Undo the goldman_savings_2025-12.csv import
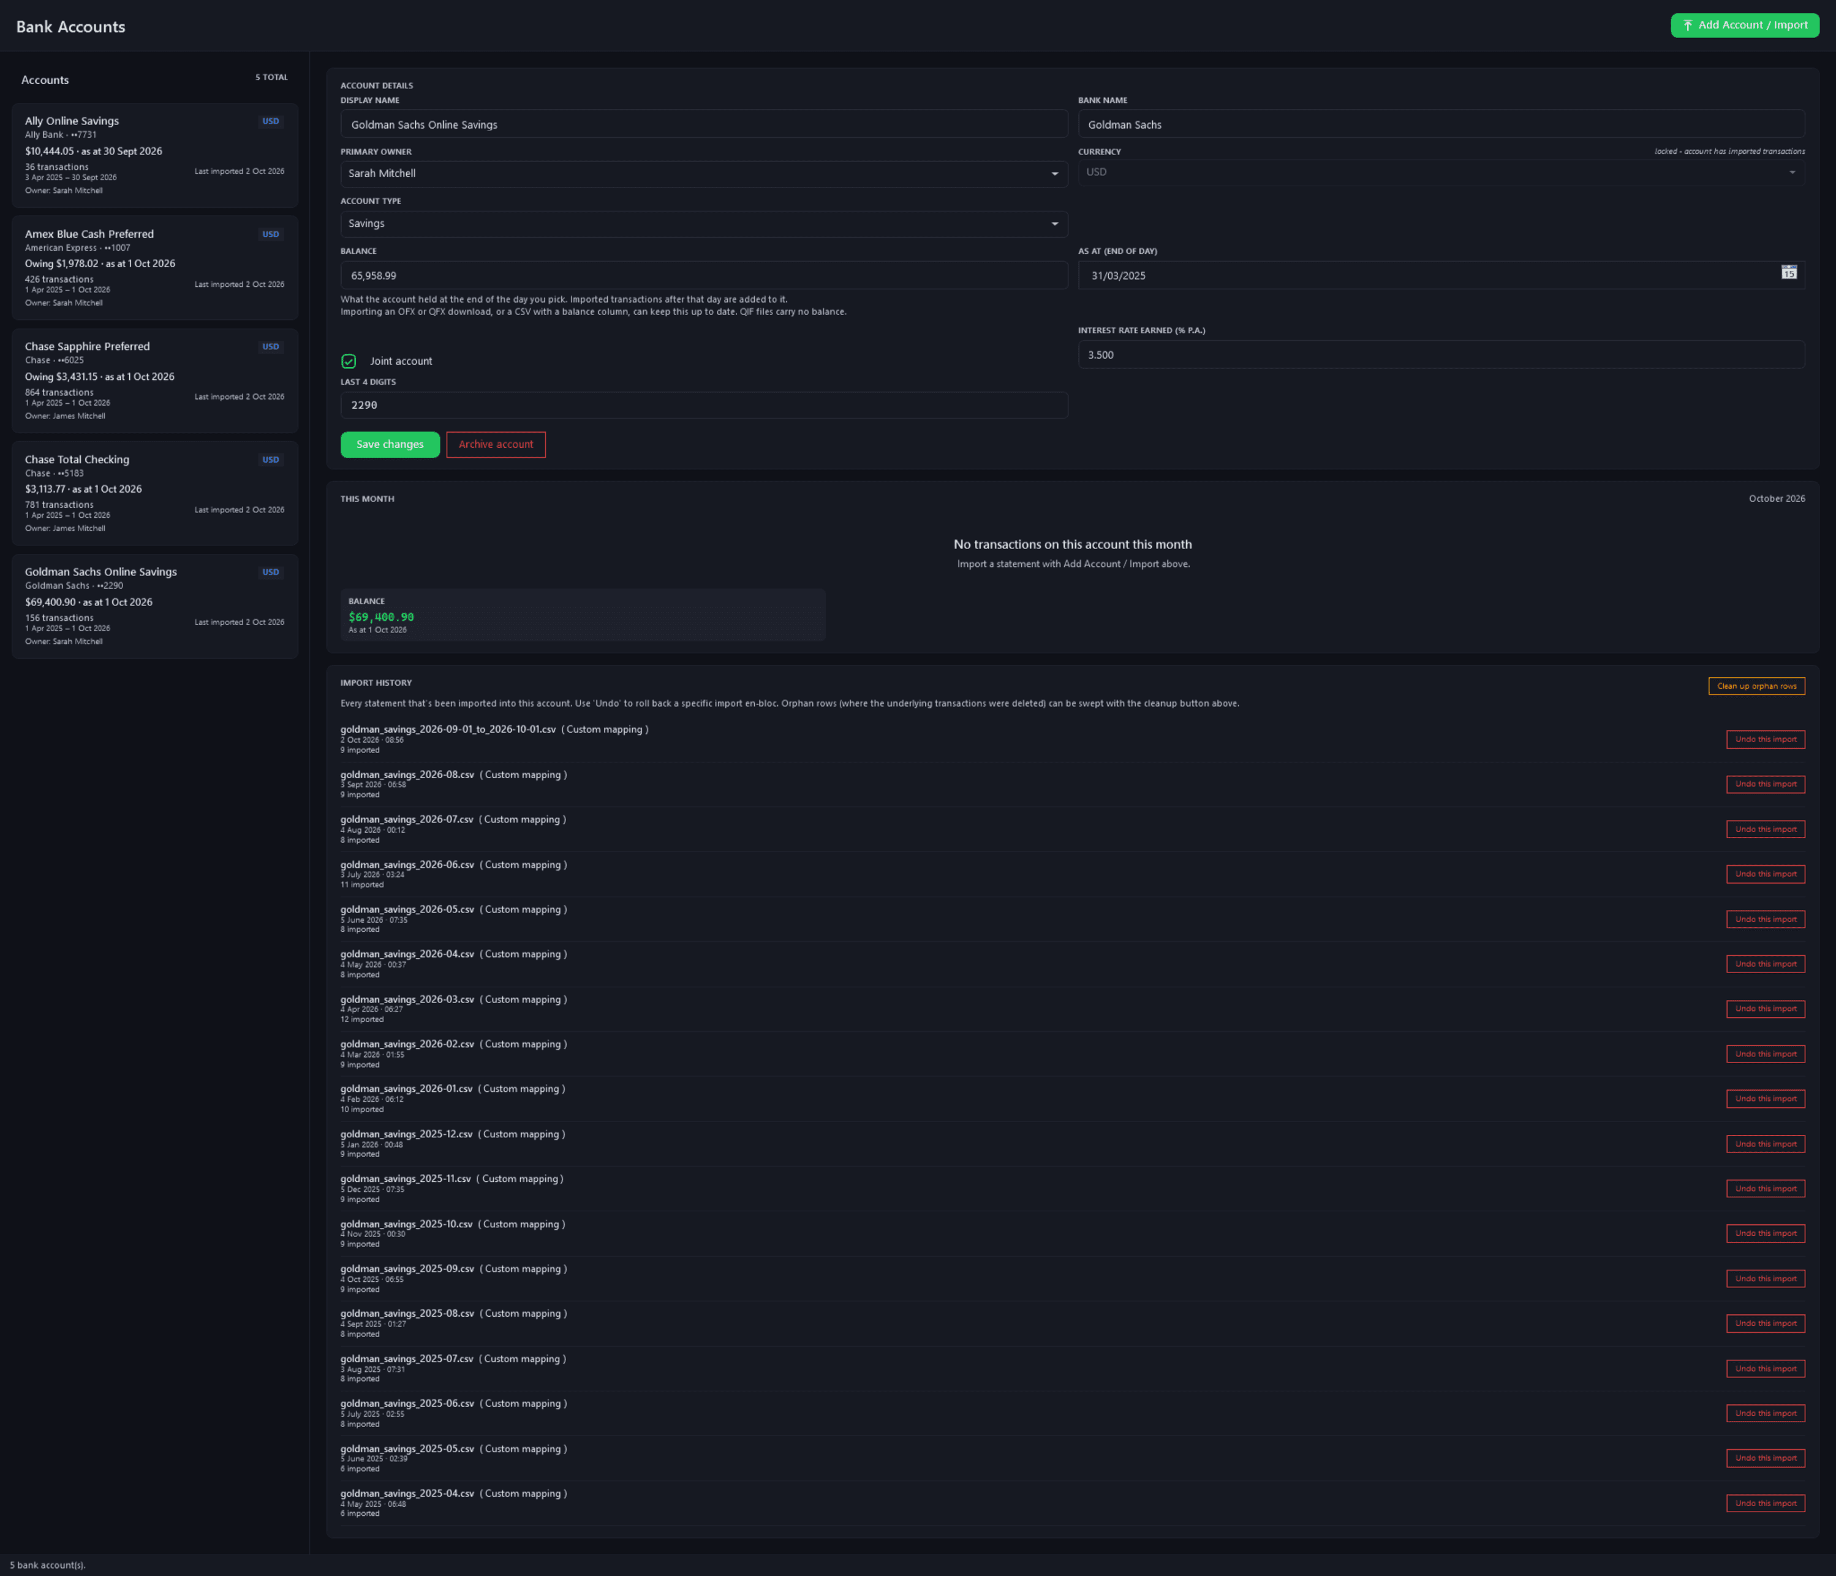Screen dimensions: 1836x1576 pos(1765,1145)
